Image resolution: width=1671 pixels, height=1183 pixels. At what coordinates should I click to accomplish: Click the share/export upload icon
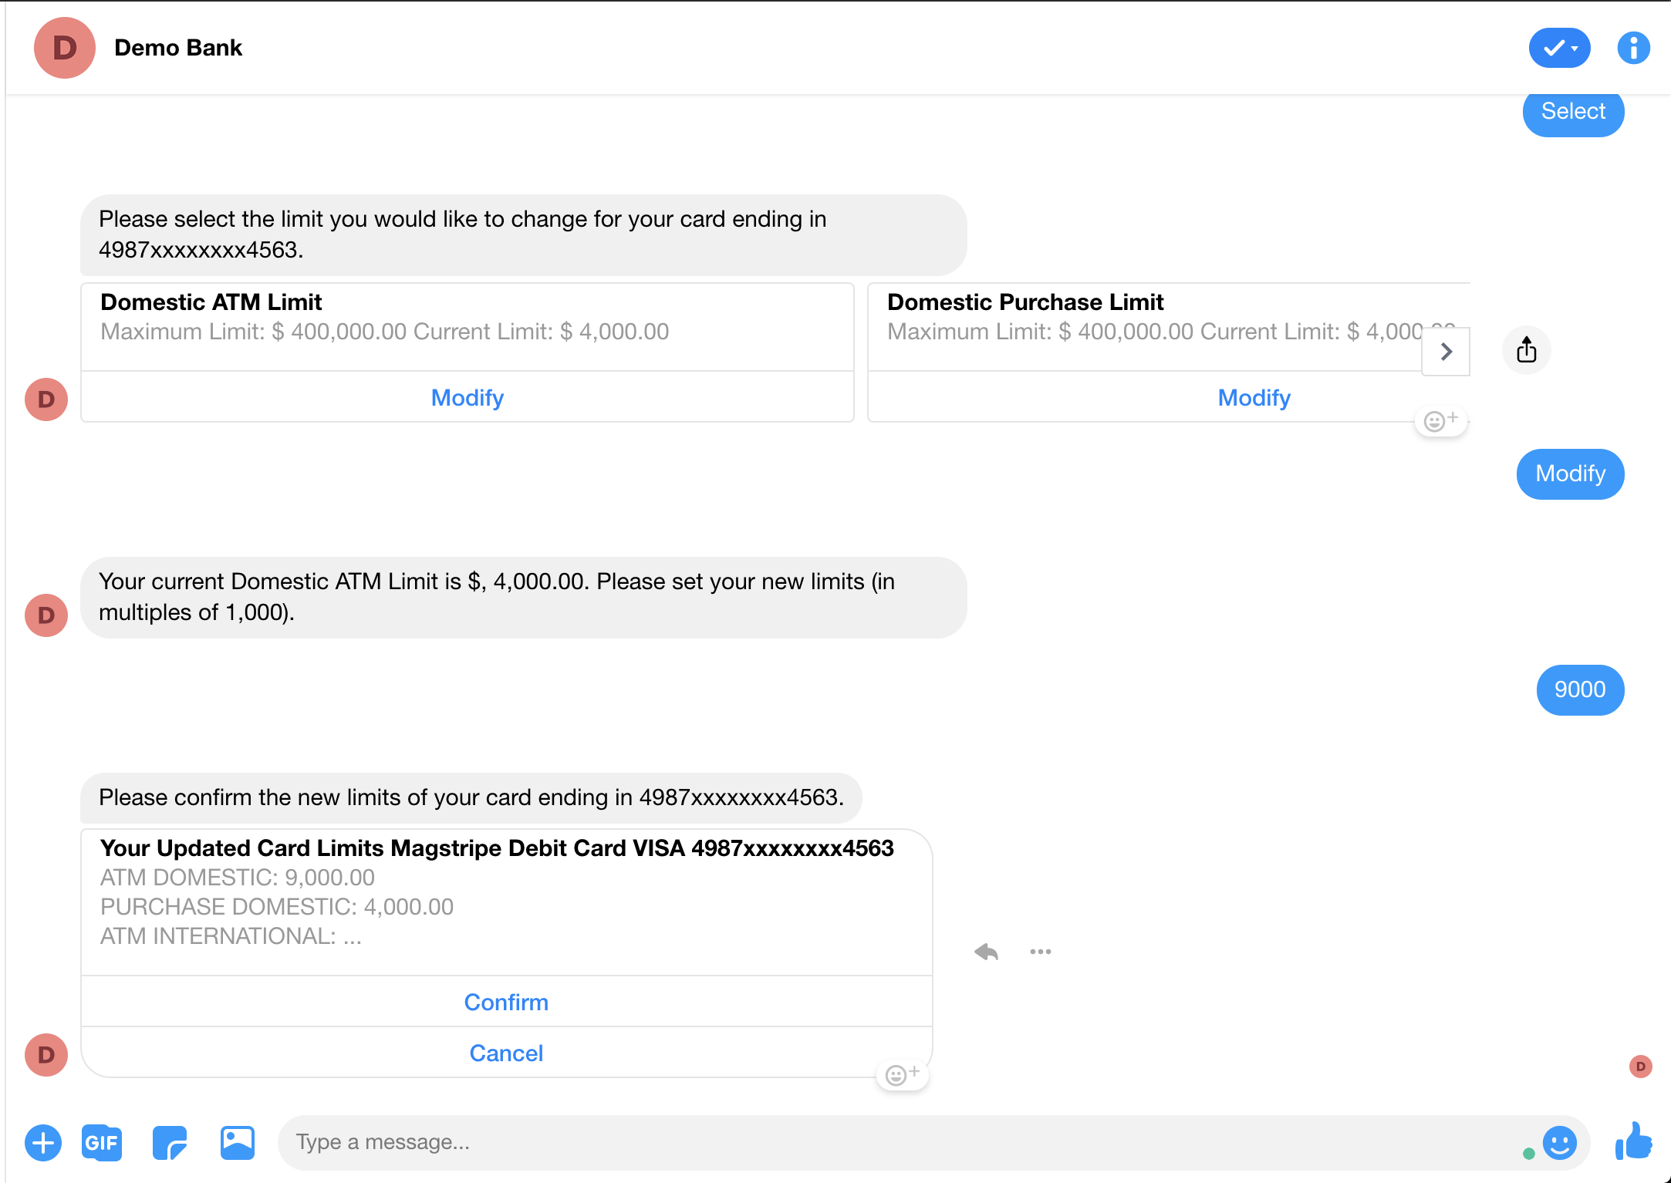[x=1526, y=349]
